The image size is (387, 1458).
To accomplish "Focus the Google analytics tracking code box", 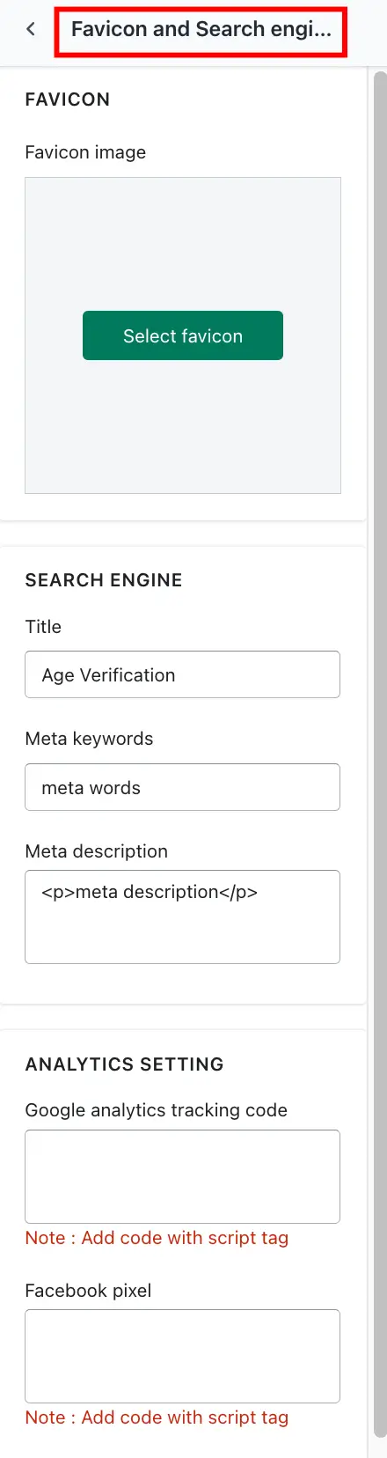I will point(182,1176).
